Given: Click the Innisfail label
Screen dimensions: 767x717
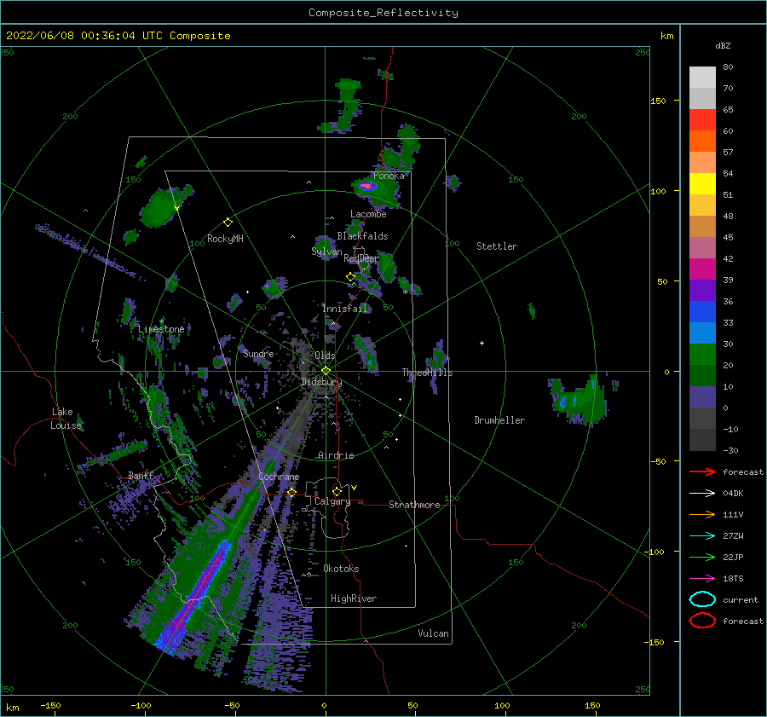Looking at the screenshot, I should tap(344, 309).
